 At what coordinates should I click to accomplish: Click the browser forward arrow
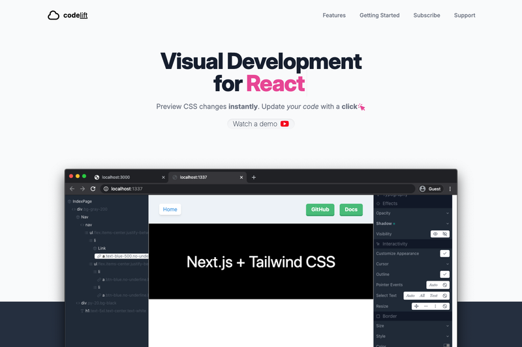click(82, 189)
